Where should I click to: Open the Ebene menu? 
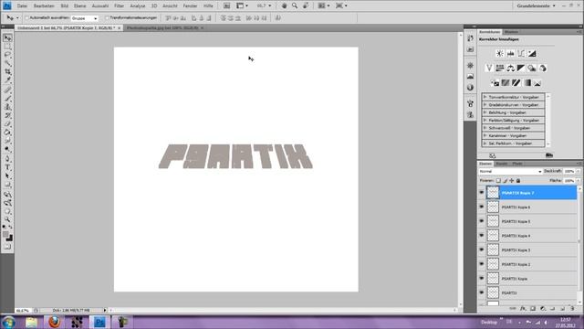pos(79,6)
